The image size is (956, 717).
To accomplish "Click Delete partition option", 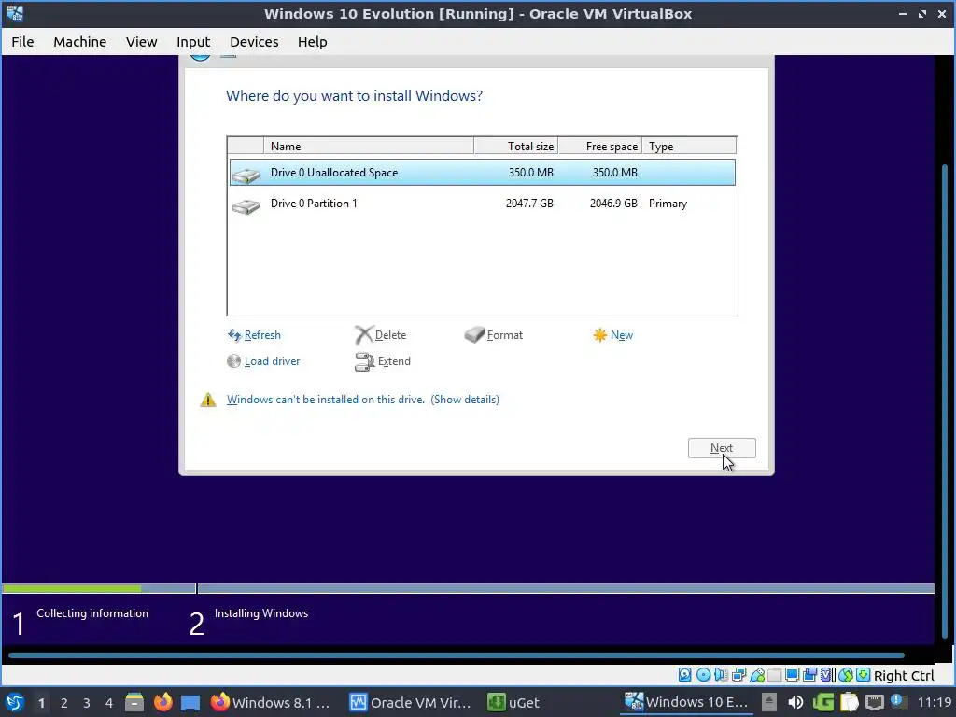I will tap(381, 335).
